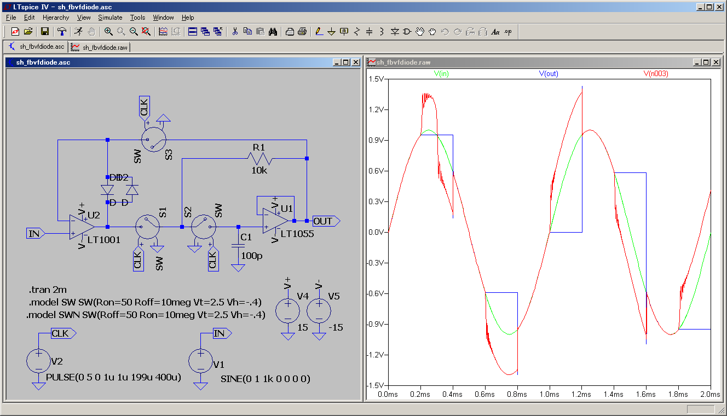Click the Tile Windows toolbar icon

[193, 32]
